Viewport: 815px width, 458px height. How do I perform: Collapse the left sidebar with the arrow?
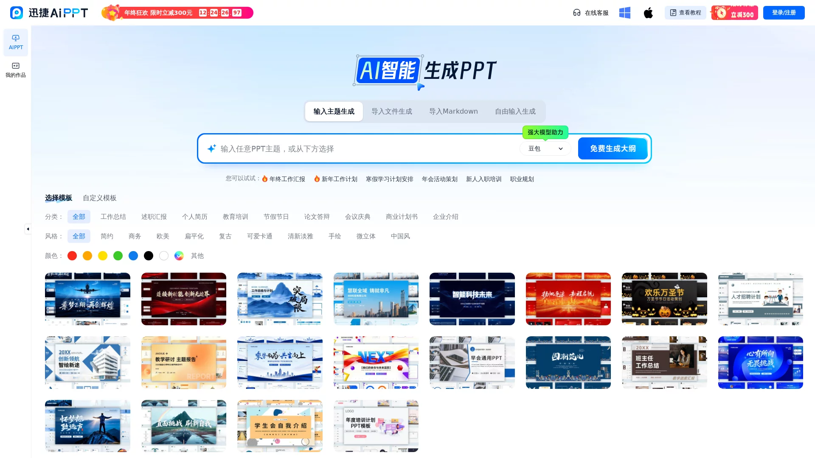point(28,229)
